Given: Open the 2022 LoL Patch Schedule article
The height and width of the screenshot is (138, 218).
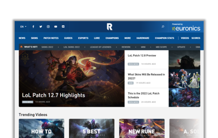Looking at the screenshot, I should 144,95.
